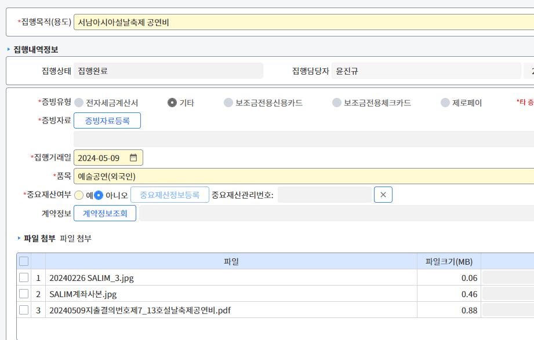Screen dimensions: 534x340
Task: Click the 품목 input field
Action: click(x=304, y=176)
